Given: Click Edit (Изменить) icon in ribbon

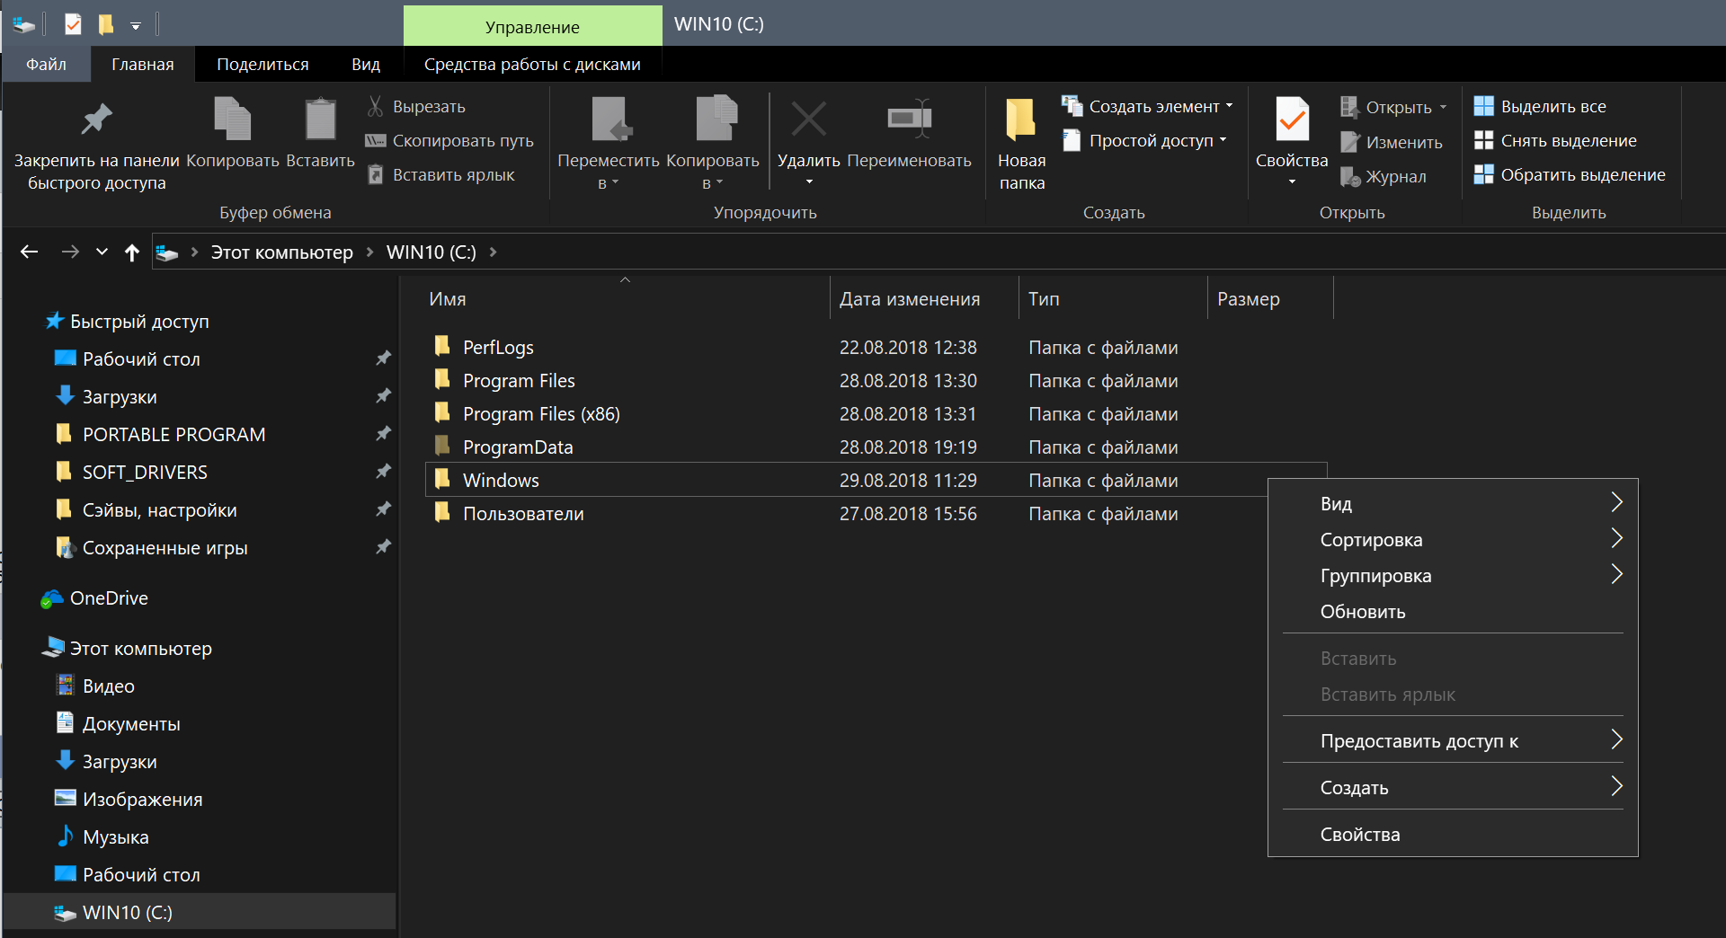Looking at the screenshot, I should coord(1349,142).
